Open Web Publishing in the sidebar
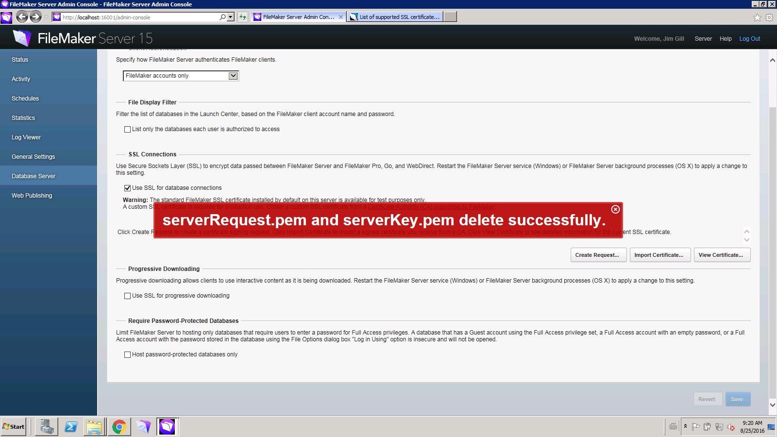Screen dimensions: 777x437 click(49, 196)
